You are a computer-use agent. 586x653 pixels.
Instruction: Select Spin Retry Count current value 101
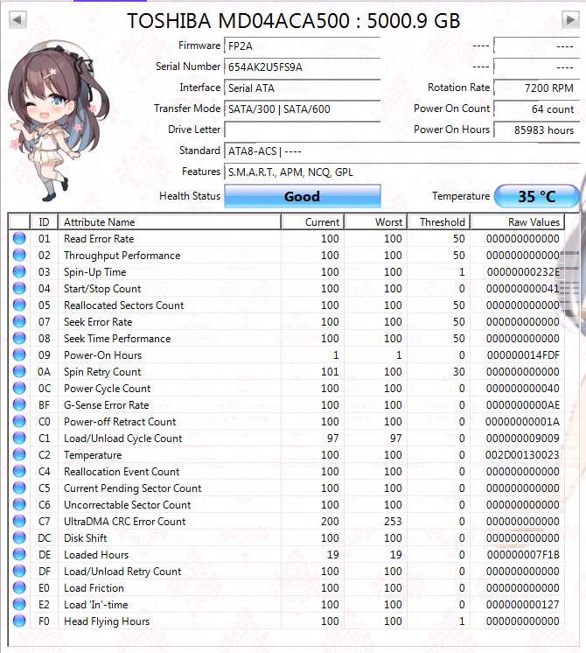click(x=330, y=372)
